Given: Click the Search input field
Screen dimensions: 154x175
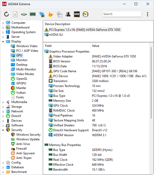Looking at the screenshot, I should tap(122, 14).
